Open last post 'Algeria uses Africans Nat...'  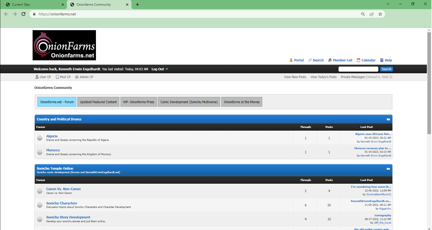373,134
